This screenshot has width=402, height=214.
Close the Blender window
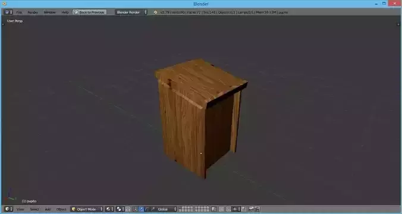(394, 4)
